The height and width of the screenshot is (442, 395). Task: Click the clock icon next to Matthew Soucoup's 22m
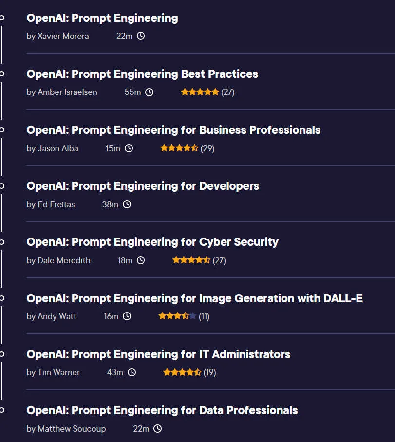[x=157, y=429]
